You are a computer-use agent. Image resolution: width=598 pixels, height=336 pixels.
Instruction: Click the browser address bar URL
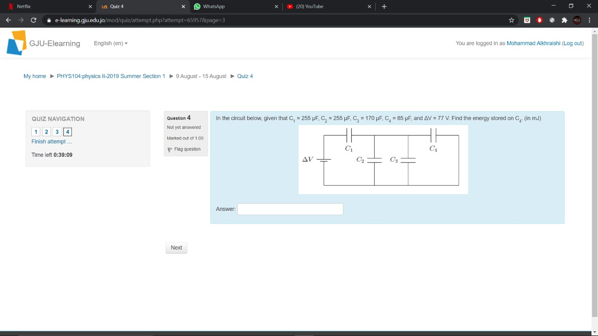click(x=140, y=20)
